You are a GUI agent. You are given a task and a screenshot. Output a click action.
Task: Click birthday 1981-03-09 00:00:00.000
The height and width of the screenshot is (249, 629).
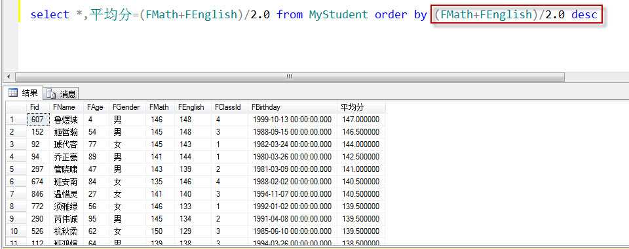pyautogui.click(x=293, y=169)
